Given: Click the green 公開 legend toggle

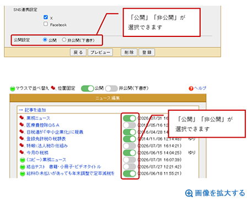Looking at the screenshot, I should pos(88,89).
